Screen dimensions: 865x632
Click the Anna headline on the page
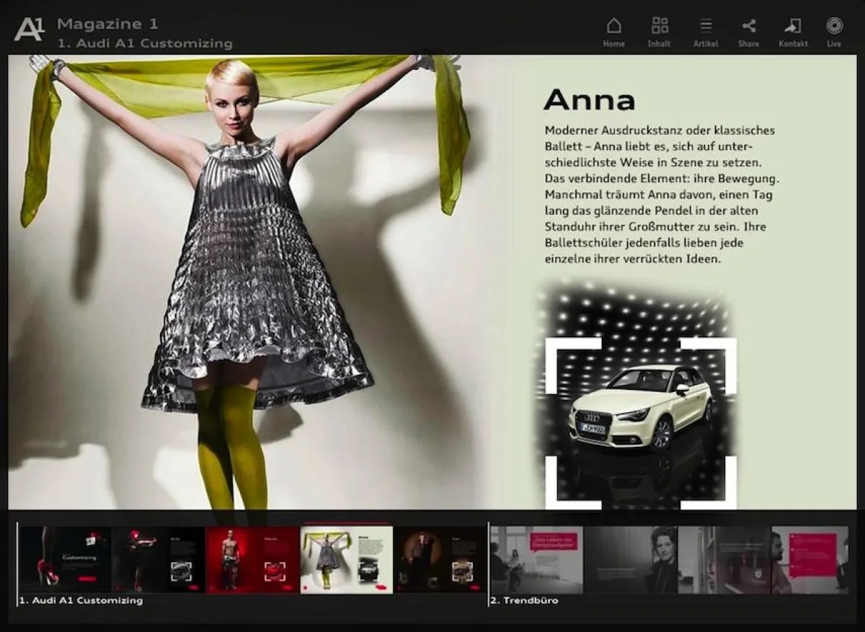point(590,101)
